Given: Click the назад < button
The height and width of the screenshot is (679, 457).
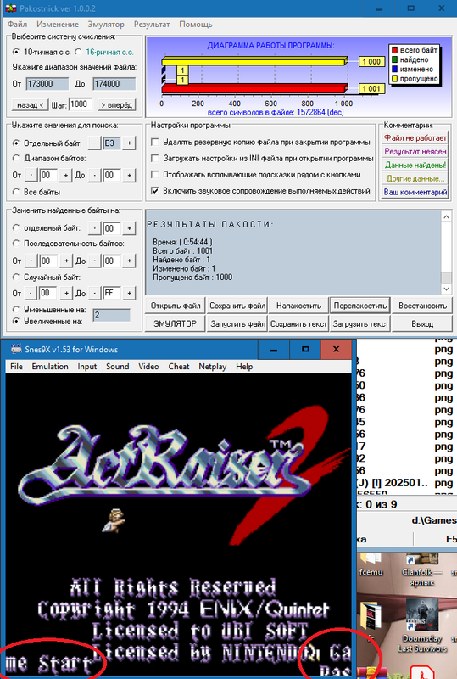Looking at the screenshot, I should (x=30, y=104).
